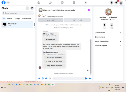Click the Facebook search magnifier icon
The image size is (126, 92).
[8, 3]
